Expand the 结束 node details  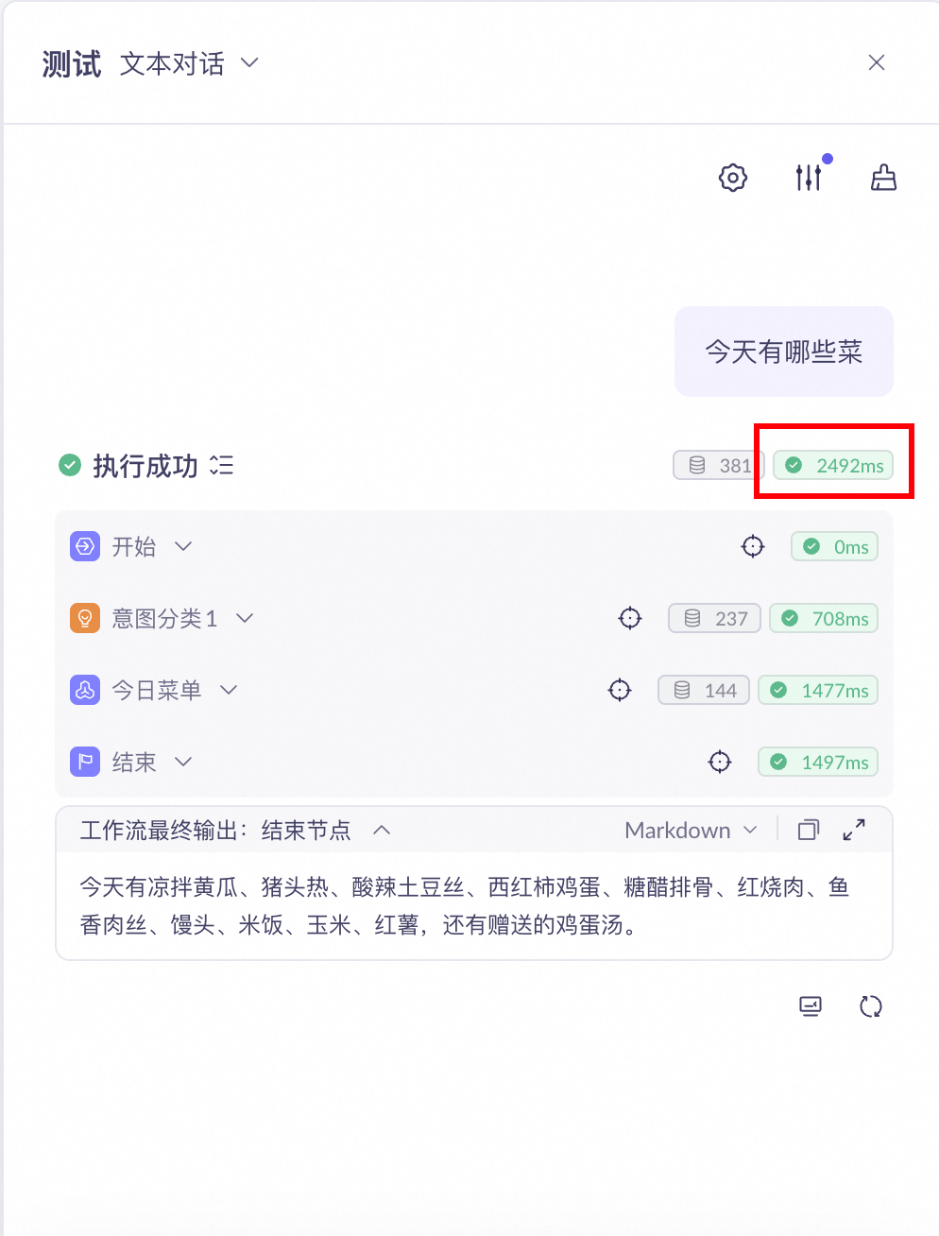(183, 762)
